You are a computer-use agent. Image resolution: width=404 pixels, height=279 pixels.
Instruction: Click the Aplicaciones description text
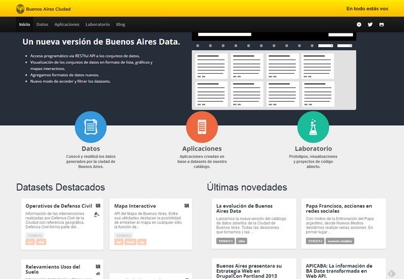202,161
